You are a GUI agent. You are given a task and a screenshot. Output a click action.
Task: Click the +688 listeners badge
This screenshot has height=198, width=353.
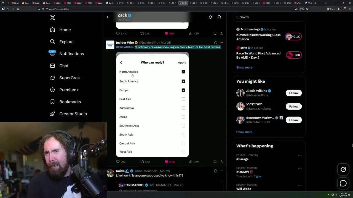[x=293, y=55]
